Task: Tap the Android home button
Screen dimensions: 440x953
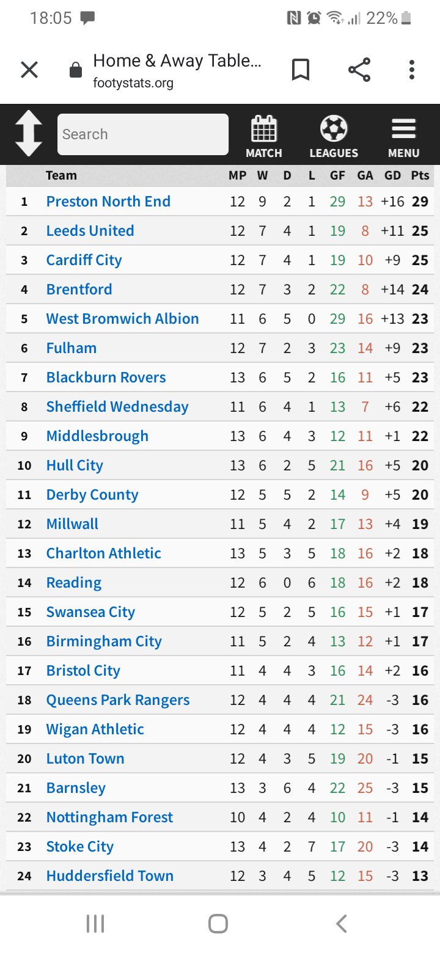Action: pyautogui.click(x=218, y=924)
